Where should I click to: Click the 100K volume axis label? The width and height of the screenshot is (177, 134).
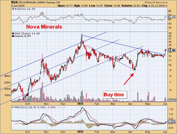(x=8, y=95)
